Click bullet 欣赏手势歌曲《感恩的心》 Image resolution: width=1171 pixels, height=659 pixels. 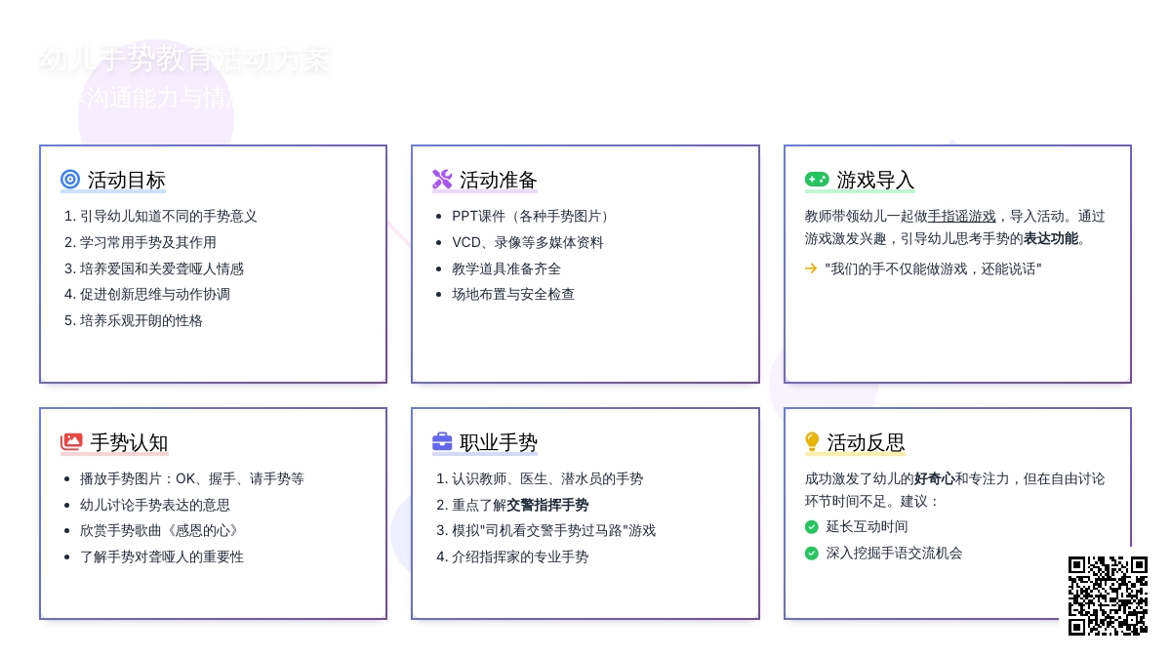click(162, 531)
